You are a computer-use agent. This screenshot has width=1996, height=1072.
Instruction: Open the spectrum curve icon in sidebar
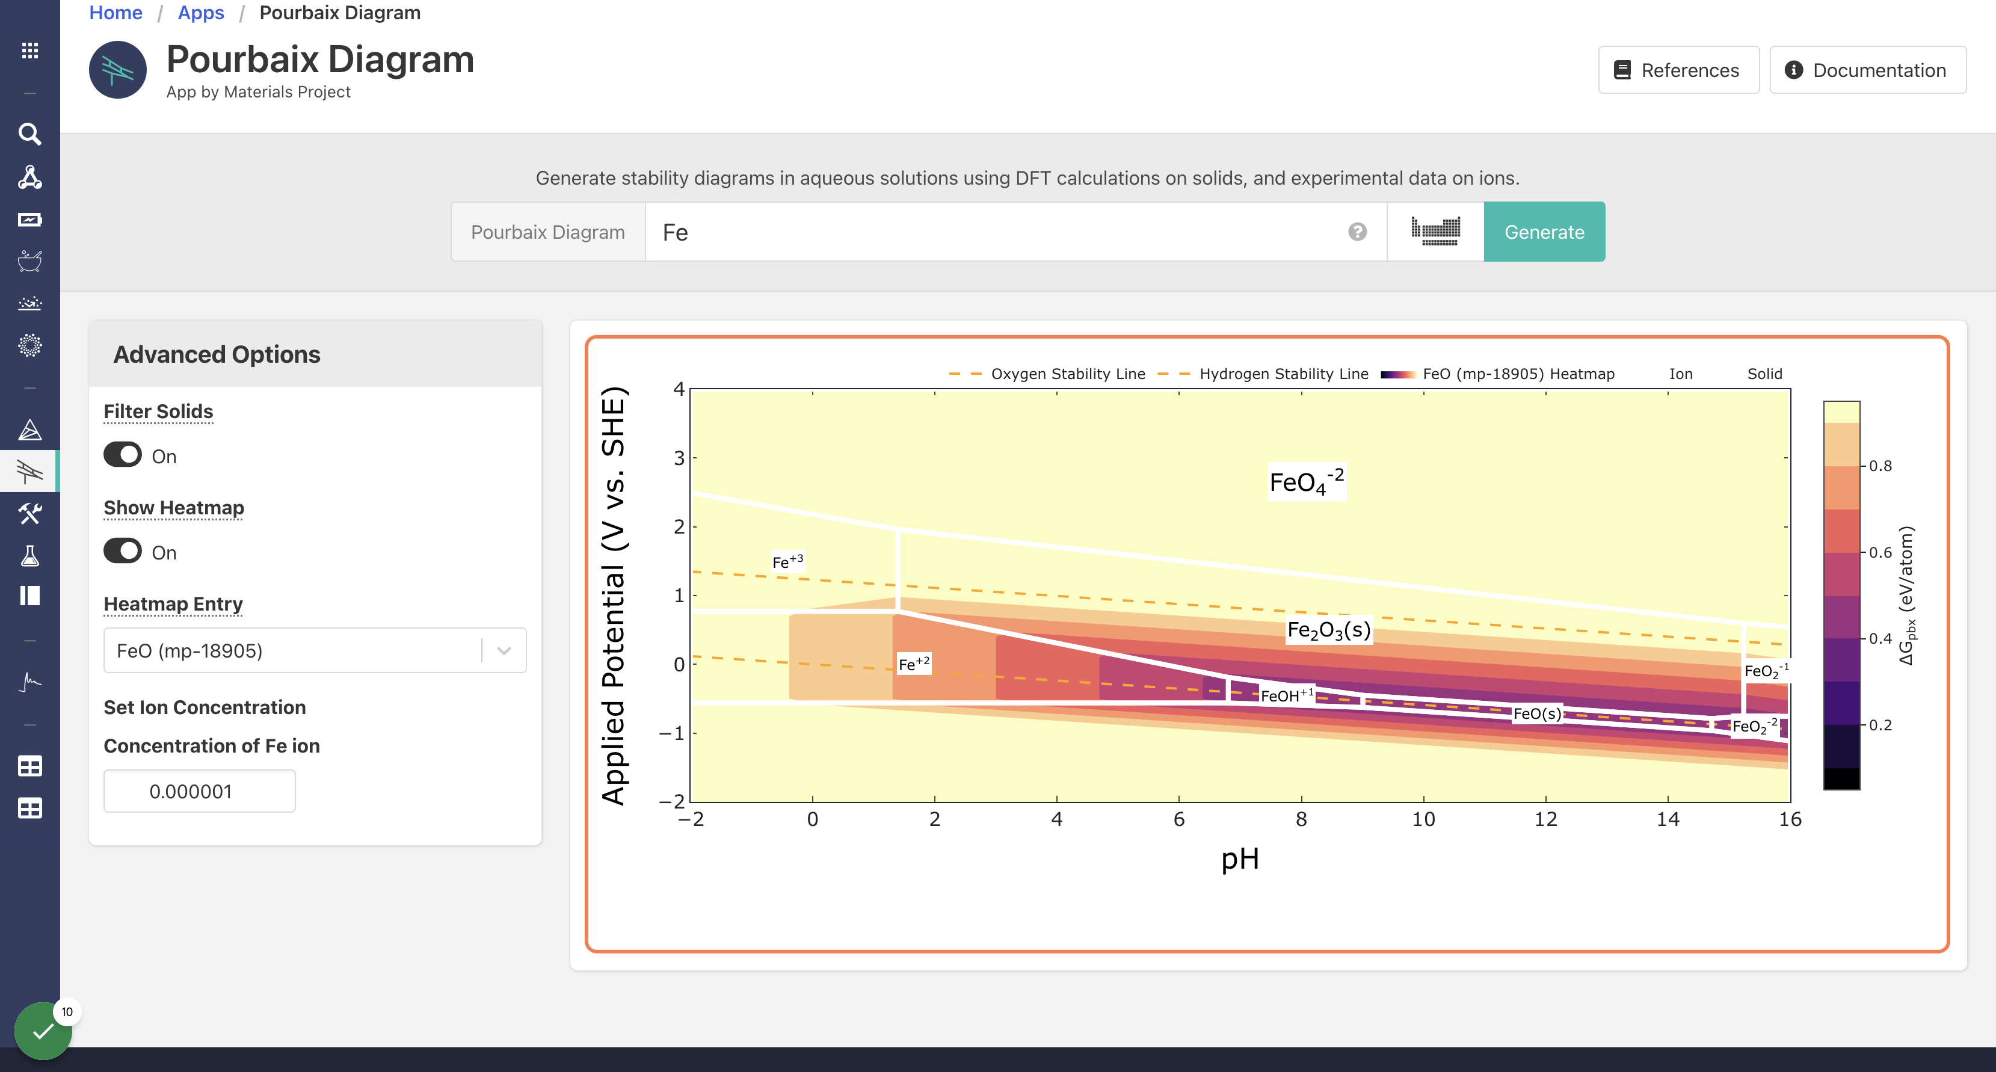[x=29, y=682]
